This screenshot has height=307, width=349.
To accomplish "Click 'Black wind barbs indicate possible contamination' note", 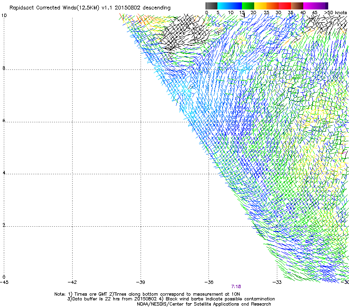I will click(220, 299).
